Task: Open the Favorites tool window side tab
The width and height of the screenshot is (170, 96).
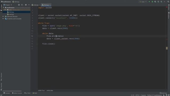Action: tap(1, 87)
